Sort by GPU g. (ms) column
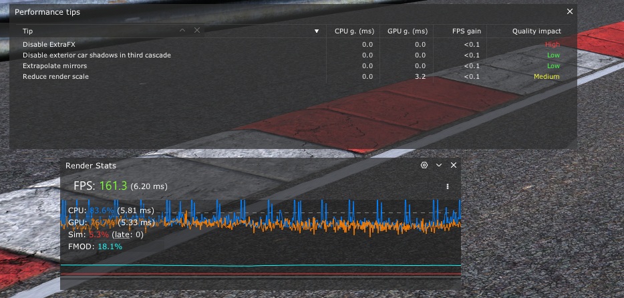Screen dimensions: 624x298 click(407, 31)
